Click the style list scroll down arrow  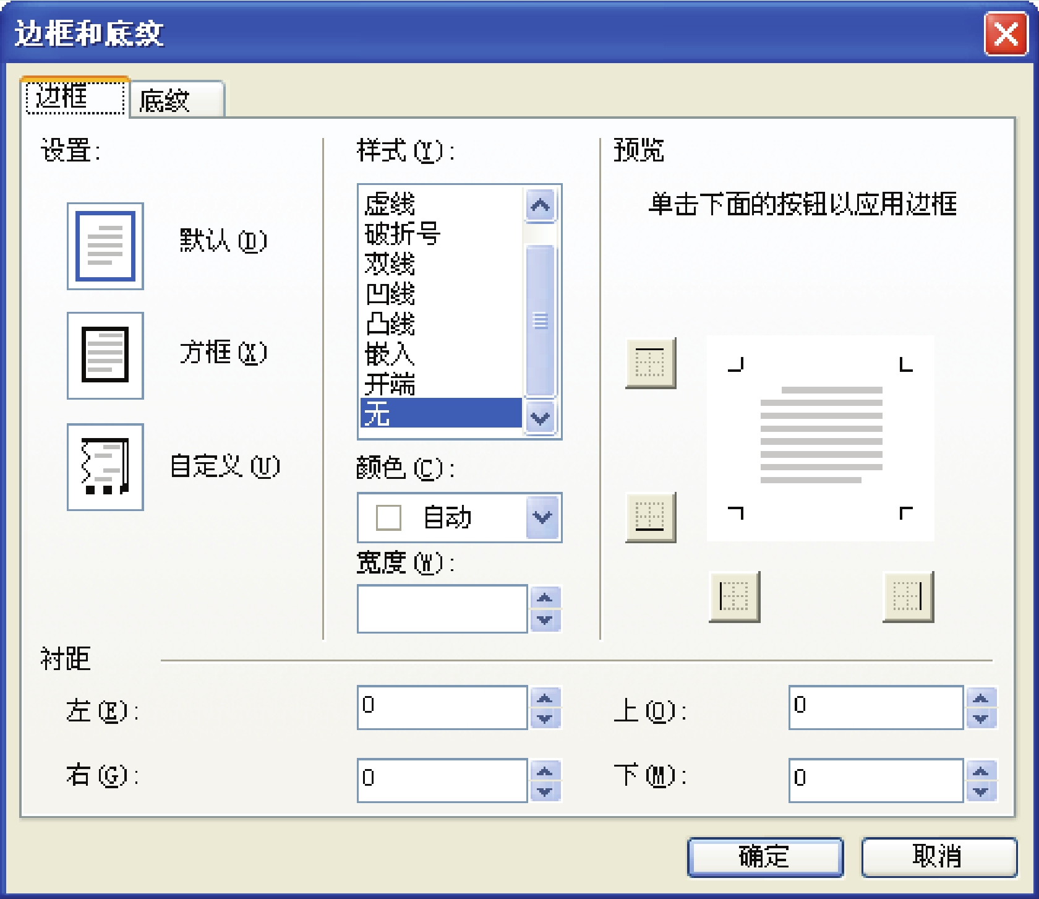point(541,418)
